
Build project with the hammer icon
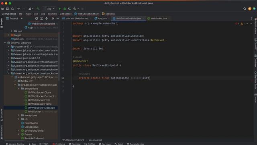(38, 9)
